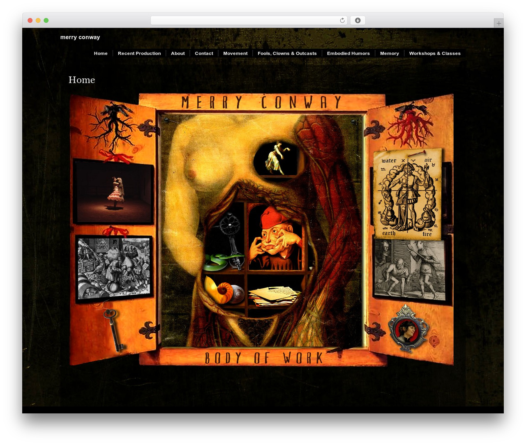Open Fools, Clowns & Outcasts page

pyautogui.click(x=287, y=53)
